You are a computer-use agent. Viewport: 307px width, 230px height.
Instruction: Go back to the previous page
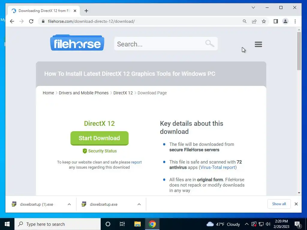point(12,21)
